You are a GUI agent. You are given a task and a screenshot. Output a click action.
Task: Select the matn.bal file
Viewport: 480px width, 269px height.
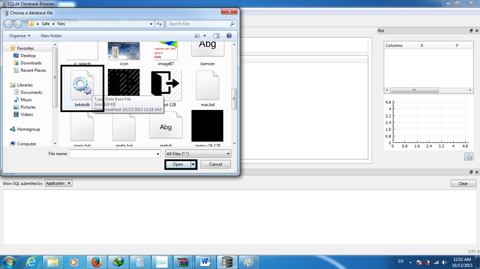[x=124, y=129]
